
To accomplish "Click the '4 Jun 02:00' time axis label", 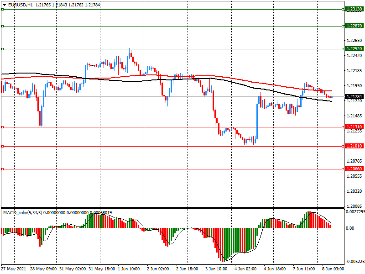I will [x=245, y=269].
